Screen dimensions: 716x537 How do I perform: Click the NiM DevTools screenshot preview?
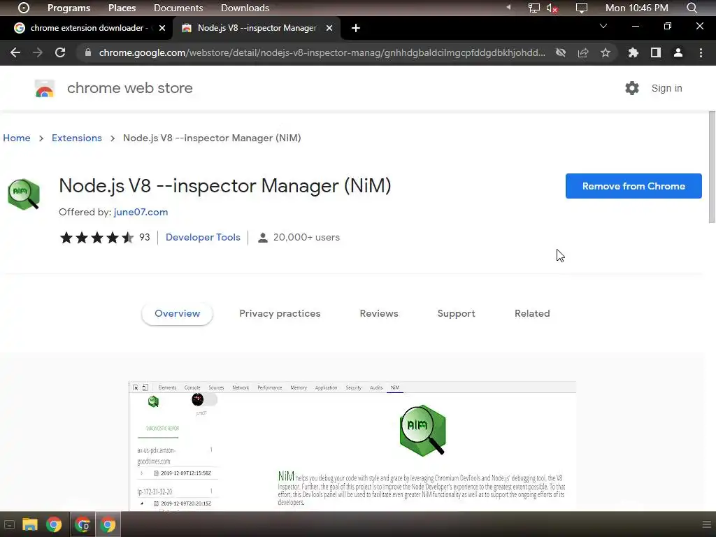click(x=352, y=445)
